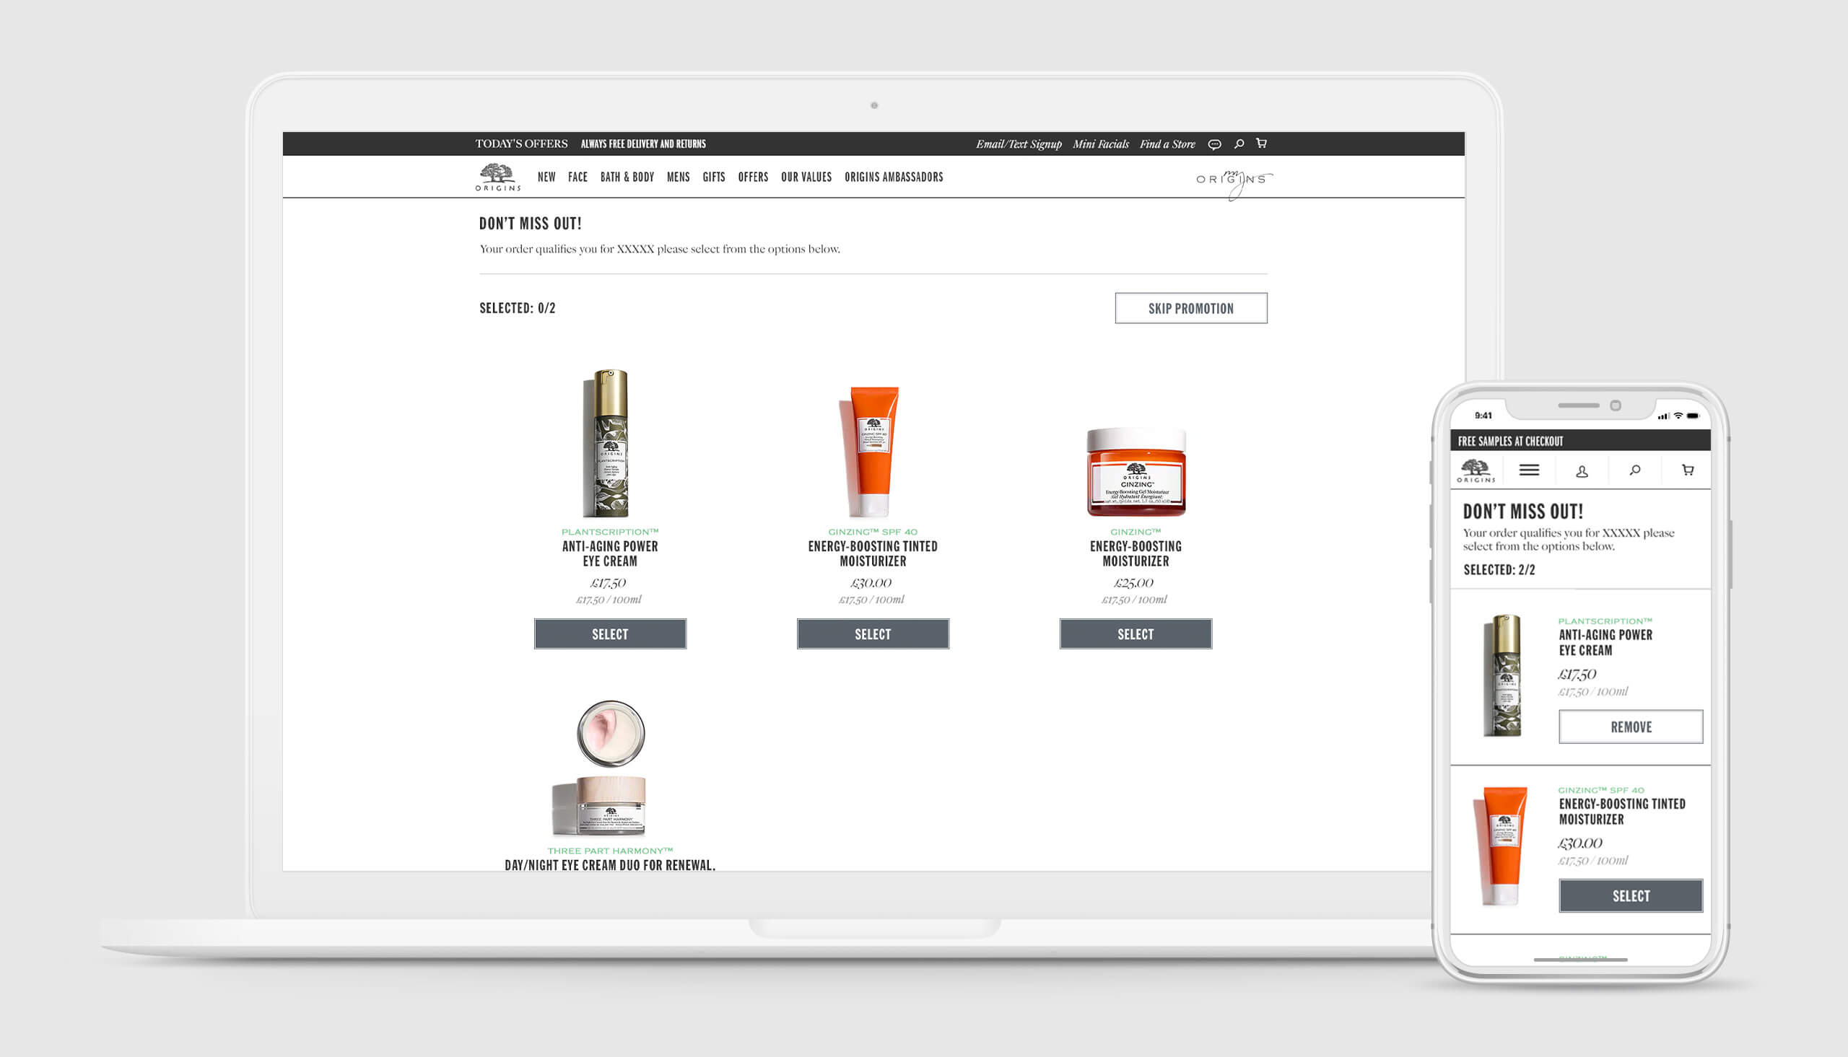This screenshot has height=1057, width=1848.
Task: Click the cart icon in desktop nav
Action: tap(1262, 144)
